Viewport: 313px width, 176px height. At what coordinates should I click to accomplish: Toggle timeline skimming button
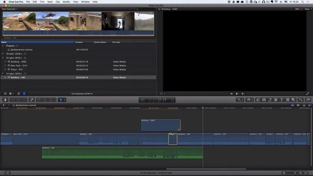pyautogui.click(x=292, y=105)
